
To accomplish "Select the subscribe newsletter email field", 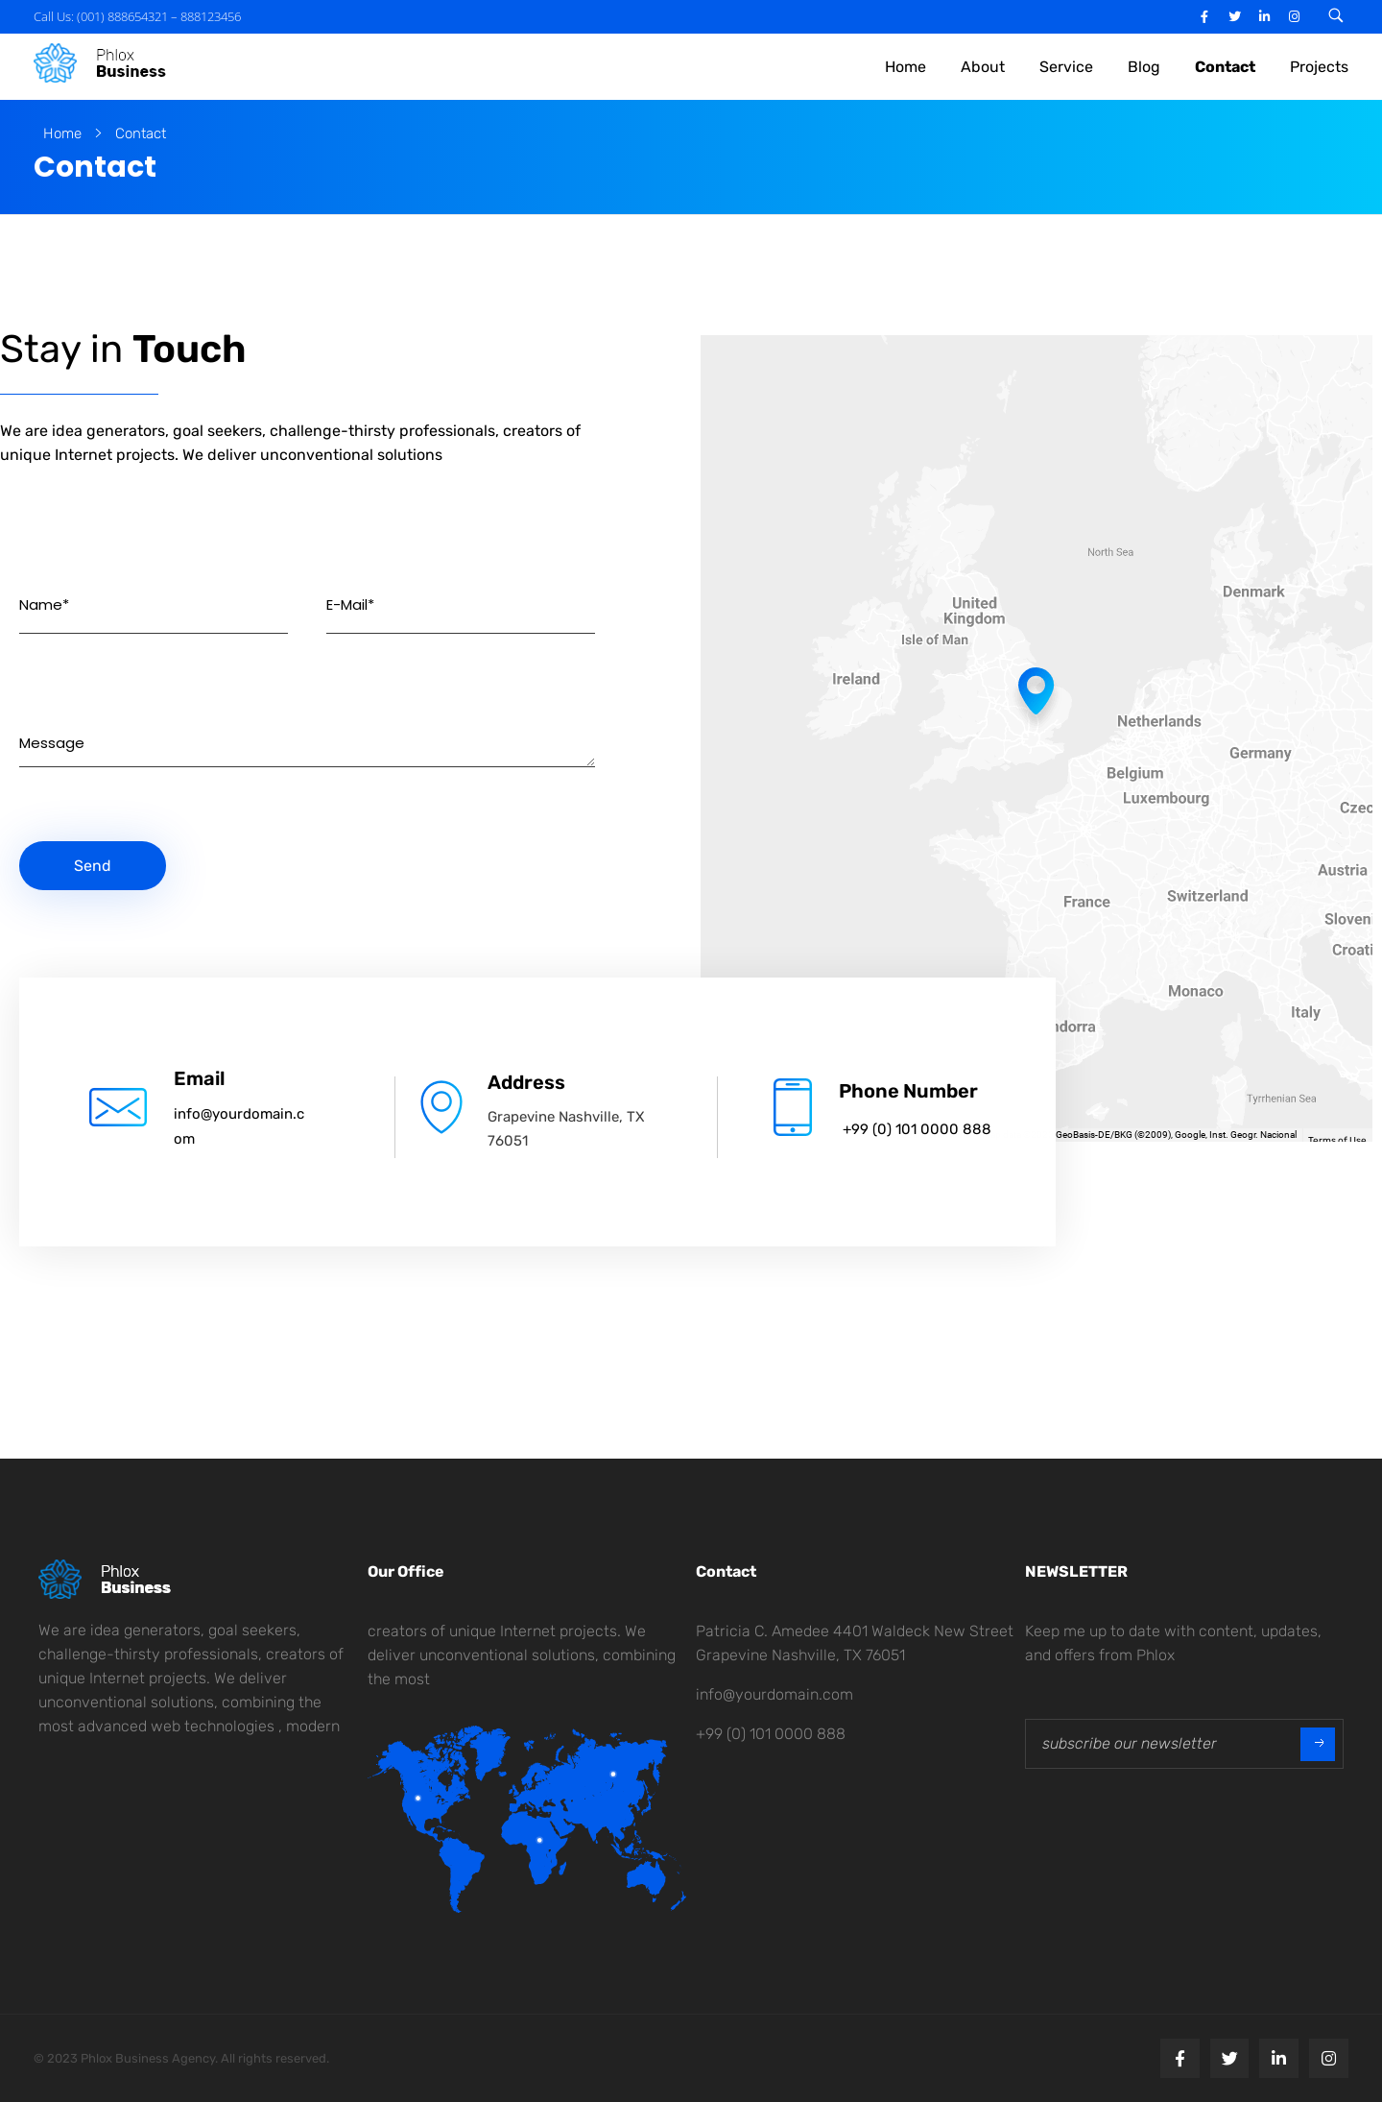I will coord(1161,1743).
